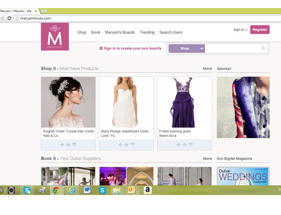The image size is (281, 215).
Task: Click the plus icon beside Sign in to create boards
Action: coord(101,48)
